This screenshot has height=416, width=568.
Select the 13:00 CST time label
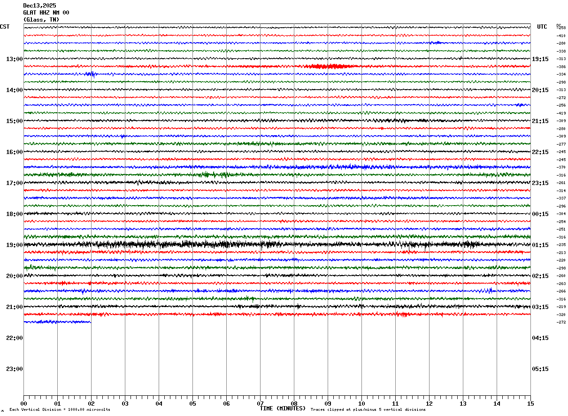point(14,59)
